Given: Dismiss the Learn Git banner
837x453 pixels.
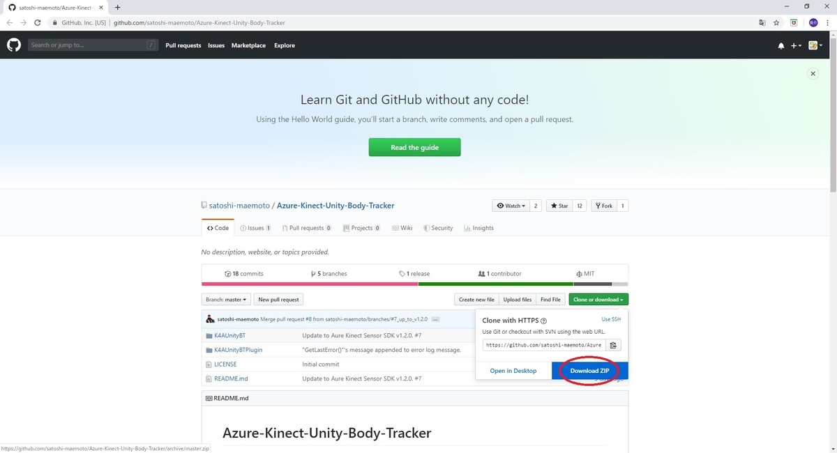Looking at the screenshot, I should (x=812, y=73).
